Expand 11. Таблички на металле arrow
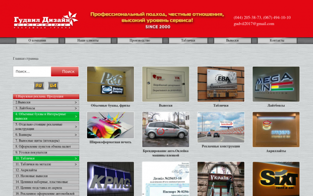This screenshot has width=313, height=196. 76,164
